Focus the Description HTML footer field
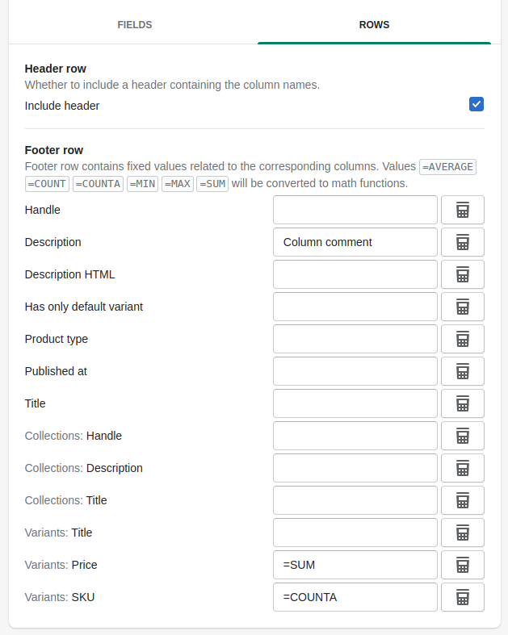 (355, 274)
